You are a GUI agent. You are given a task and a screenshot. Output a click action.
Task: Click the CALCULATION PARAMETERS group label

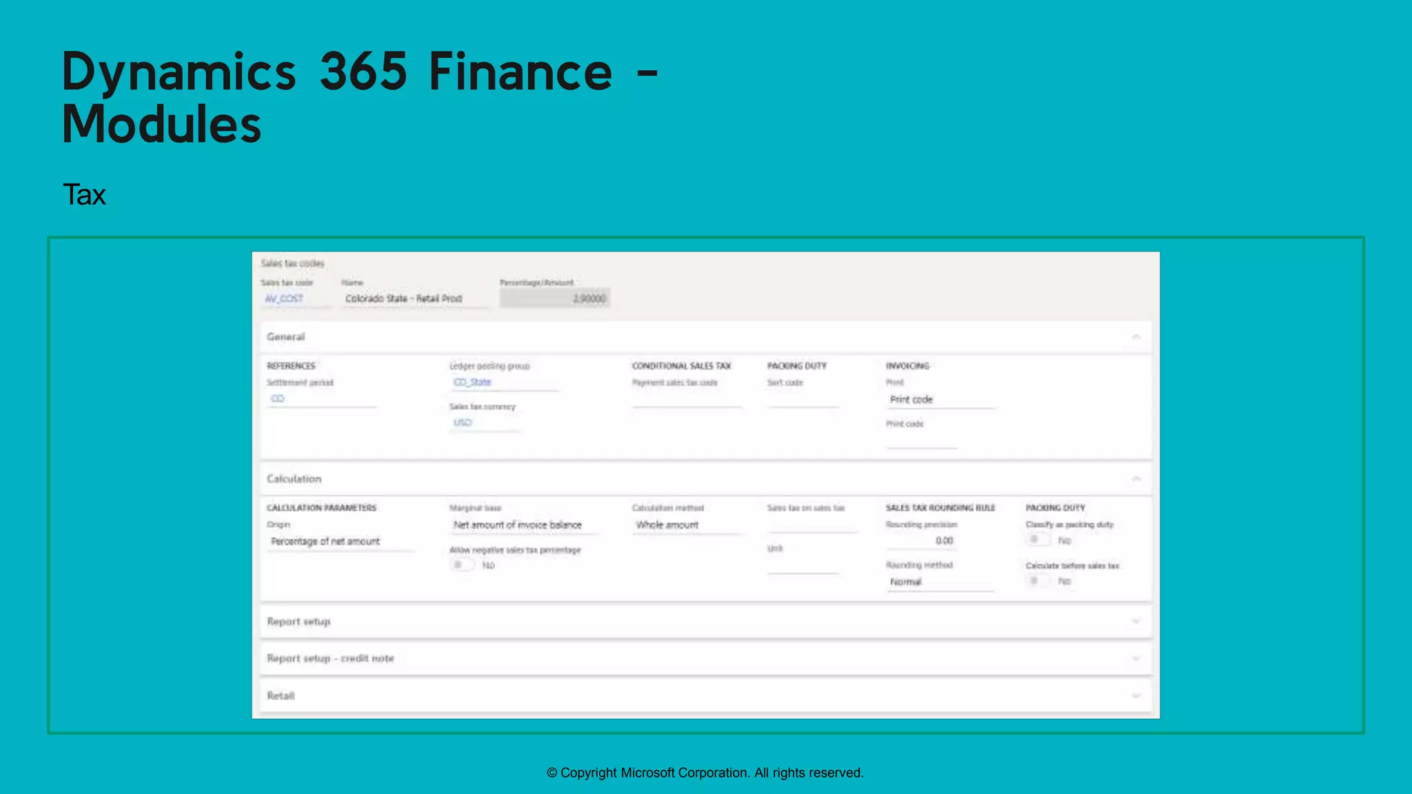(x=321, y=508)
